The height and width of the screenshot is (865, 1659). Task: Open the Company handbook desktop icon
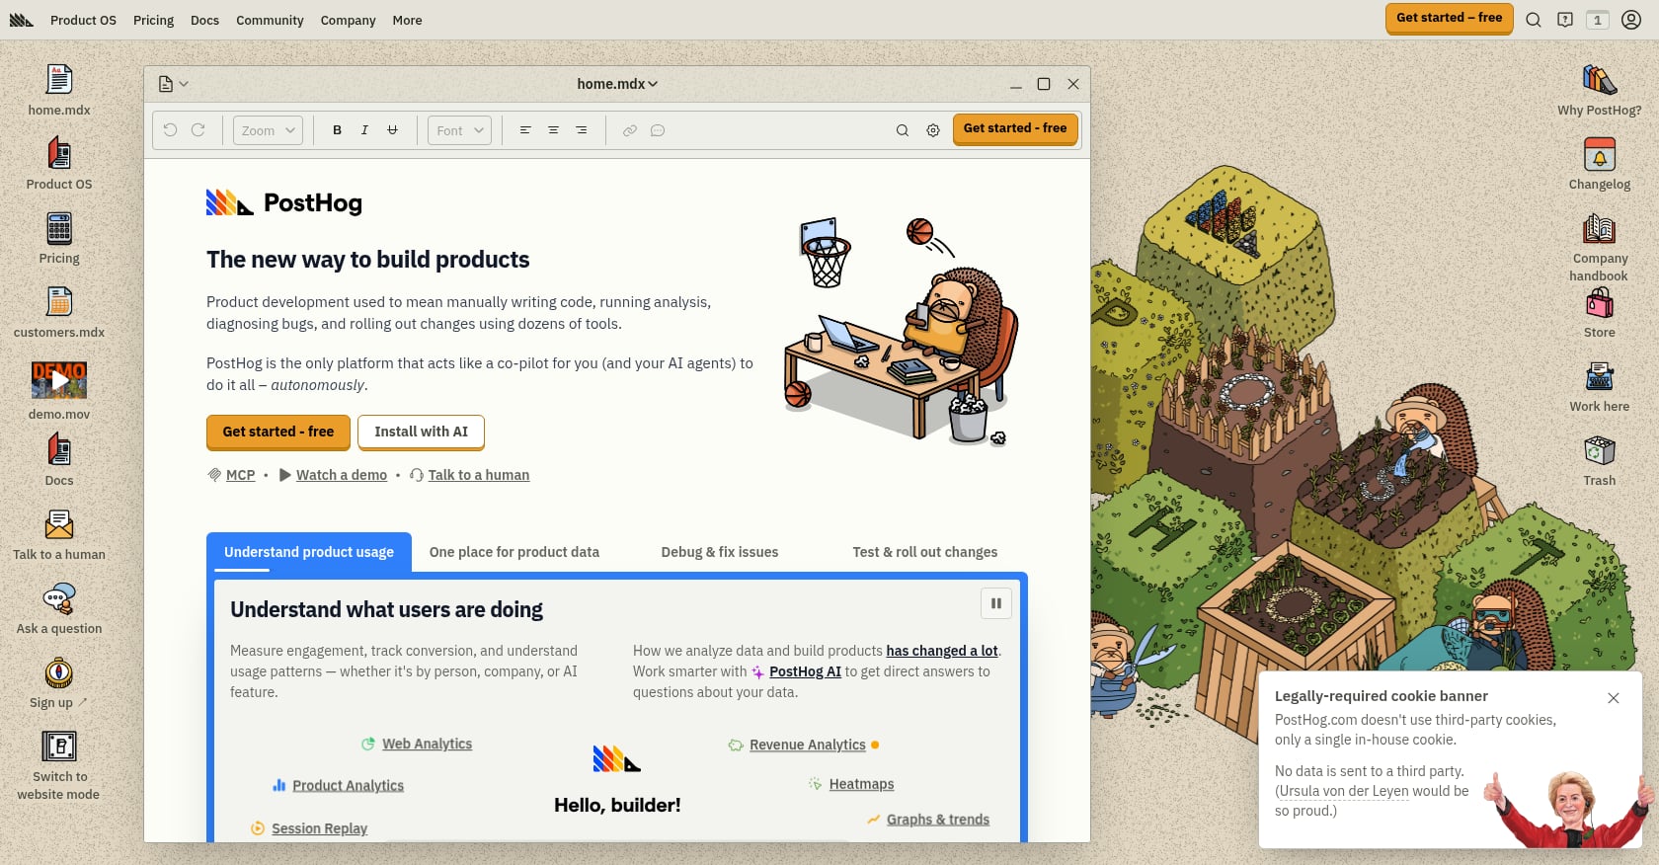coord(1600,247)
